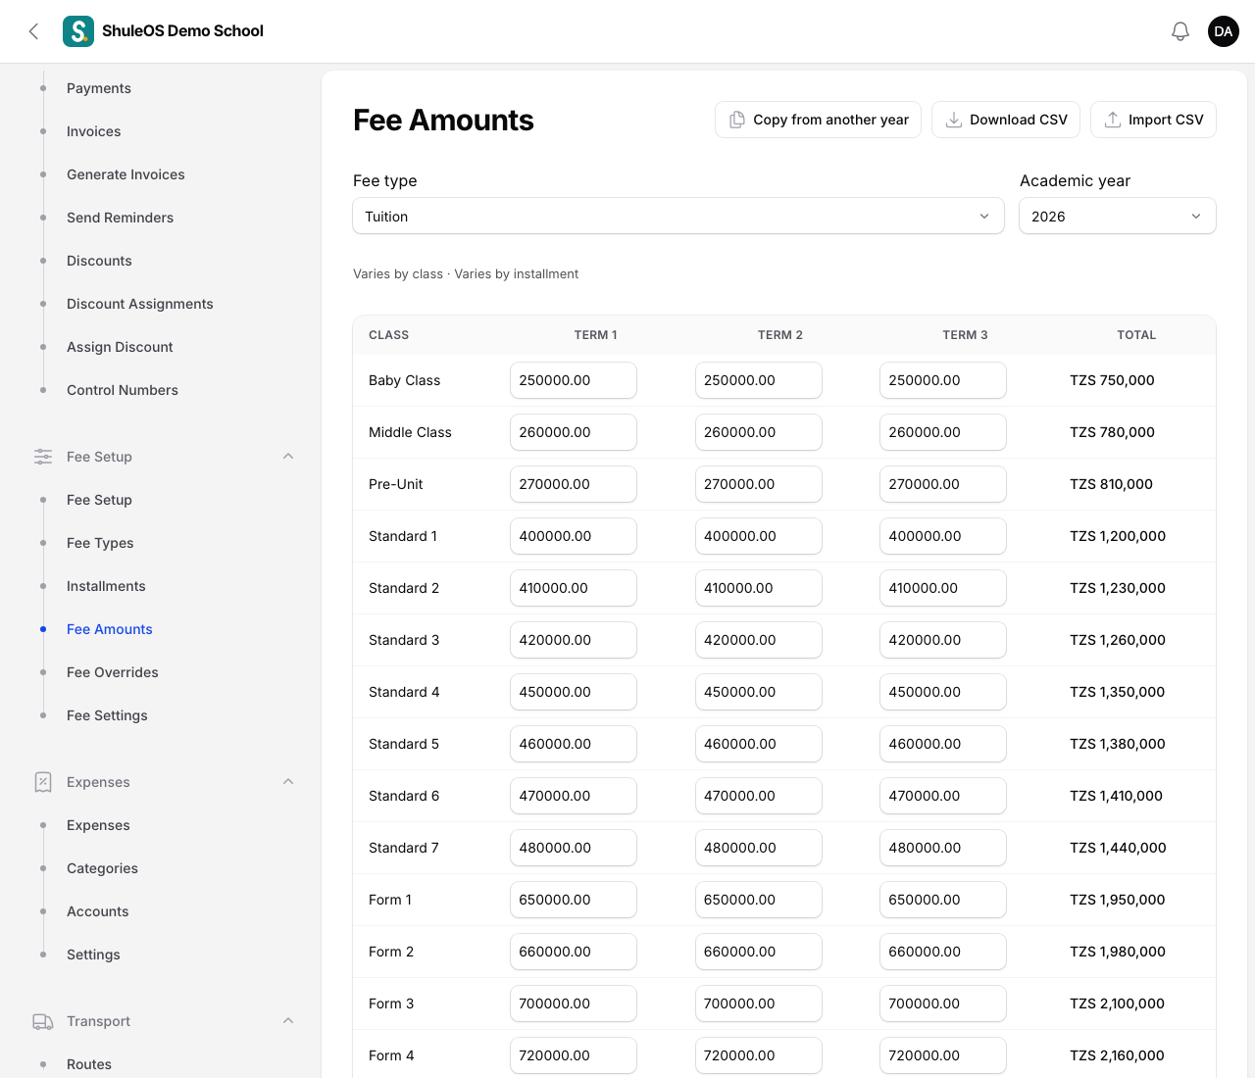This screenshot has height=1078, width=1255.
Task: Click the ShuleOS logo icon
Action: point(78,31)
